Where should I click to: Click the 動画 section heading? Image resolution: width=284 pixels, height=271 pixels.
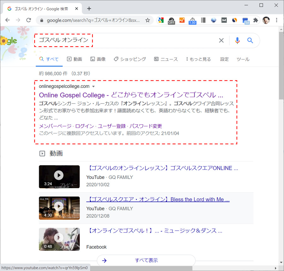pyautogui.click(x=56, y=153)
